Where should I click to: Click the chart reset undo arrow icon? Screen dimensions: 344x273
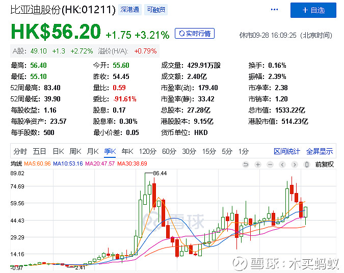pos(246,164)
